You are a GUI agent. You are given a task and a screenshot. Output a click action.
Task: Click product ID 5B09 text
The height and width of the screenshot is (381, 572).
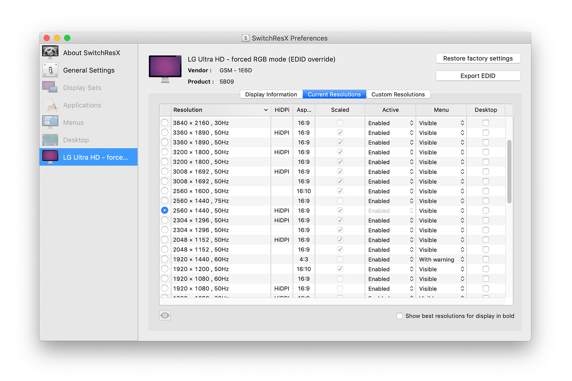pyautogui.click(x=227, y=82)
